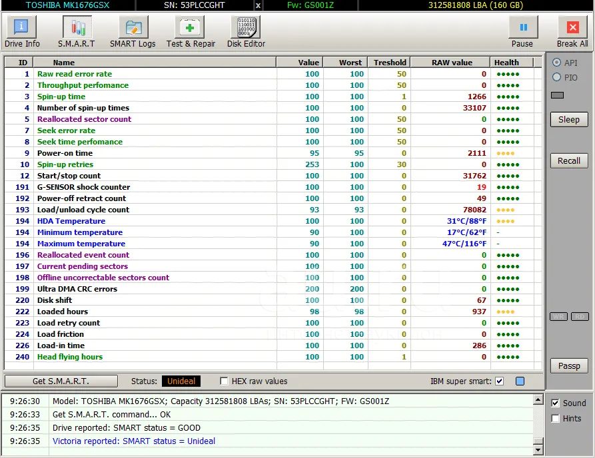Select the Current pending sectors row
595x458 pixels.
coord(273,266)
